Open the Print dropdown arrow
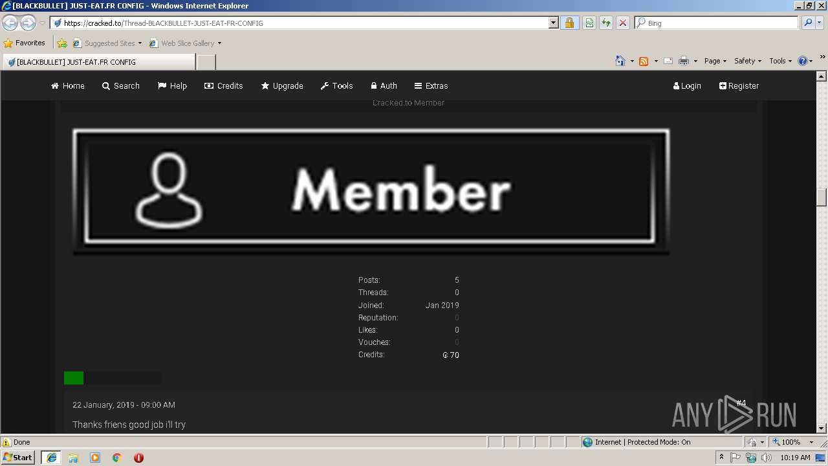The height and width of the screenshot is (466, 828). click(x=695, y=61)
